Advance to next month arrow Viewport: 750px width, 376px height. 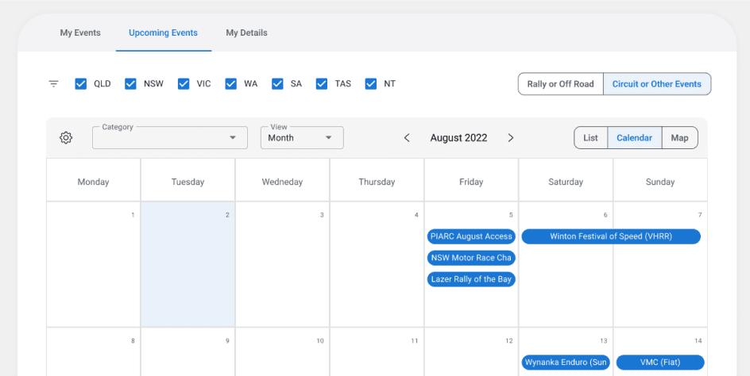[510, 138]
